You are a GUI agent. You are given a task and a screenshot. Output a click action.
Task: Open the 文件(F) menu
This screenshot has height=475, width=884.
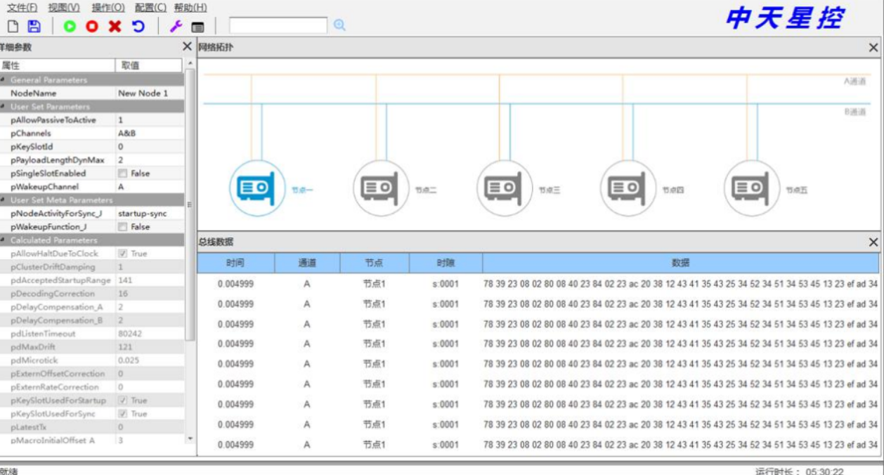tap(22, 8)
